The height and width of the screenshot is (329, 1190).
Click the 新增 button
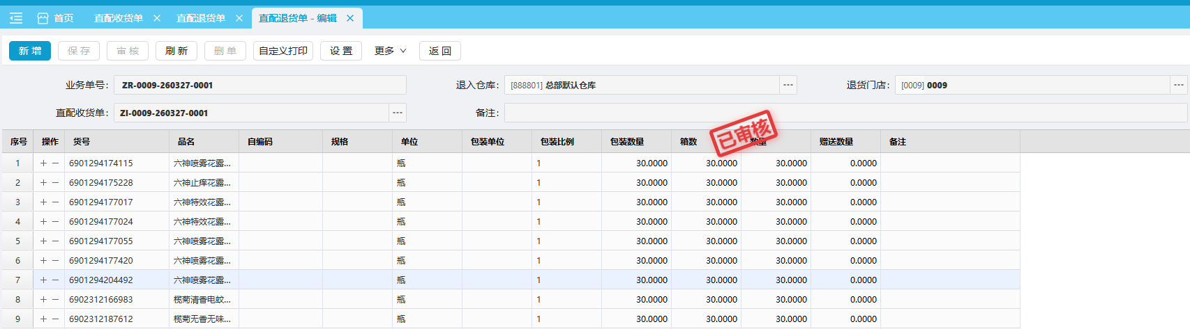coord(30,51)
